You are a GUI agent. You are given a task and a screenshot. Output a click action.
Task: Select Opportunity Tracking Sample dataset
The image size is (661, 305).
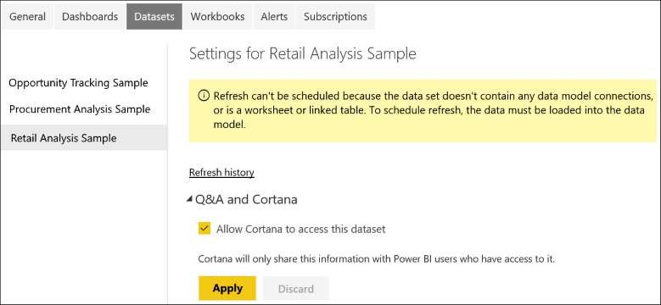click(x=78, y=83)
